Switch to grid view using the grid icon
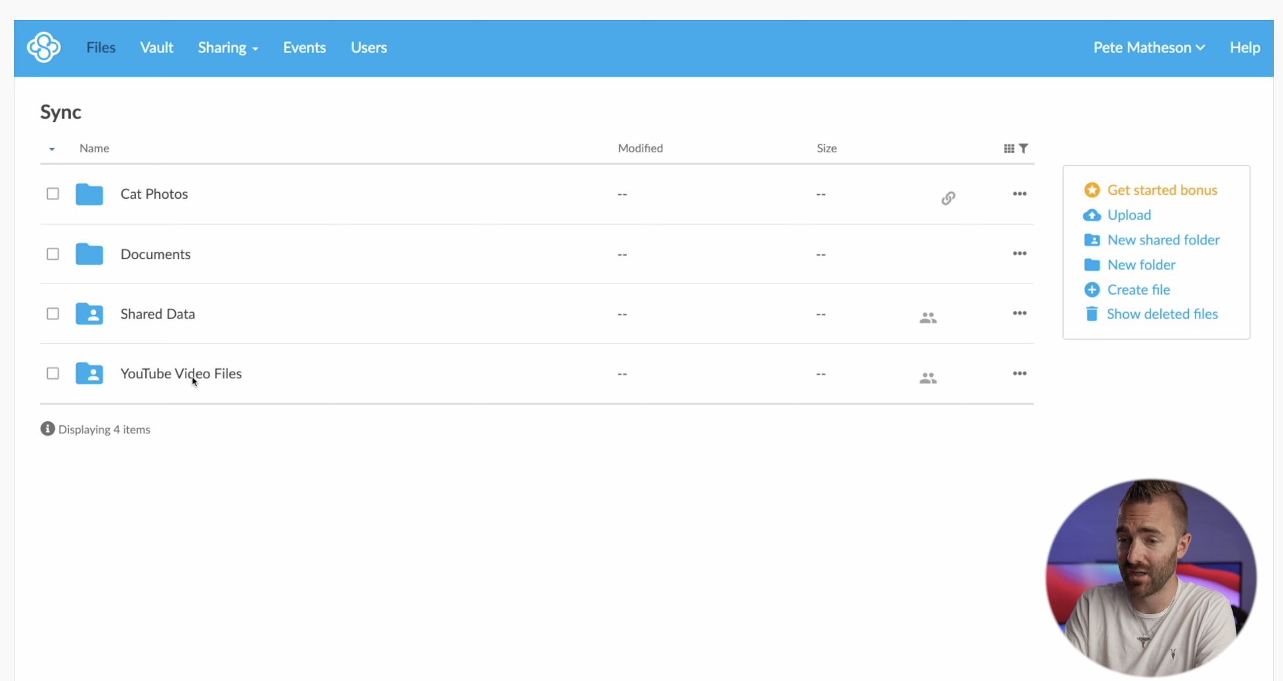The image size is (1283, 681). coord(1008,148)
